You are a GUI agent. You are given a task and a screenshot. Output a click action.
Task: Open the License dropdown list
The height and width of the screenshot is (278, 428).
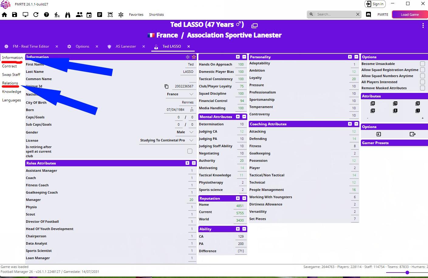point(166,140)
